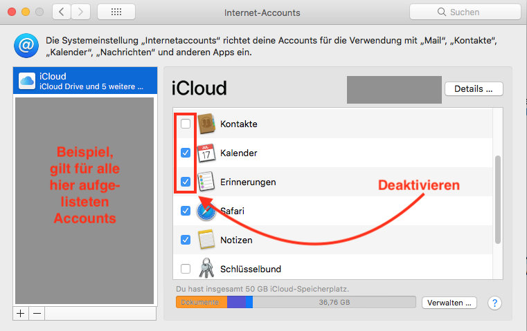Image resolution: width=527 pixels, height=331 pixels.
Task: Uncheck the Notizen checkbox
Action: pos(186,240)
